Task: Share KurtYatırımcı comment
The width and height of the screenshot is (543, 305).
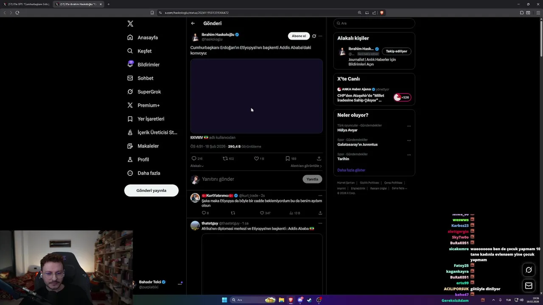Action: click(x=320, y=213)
